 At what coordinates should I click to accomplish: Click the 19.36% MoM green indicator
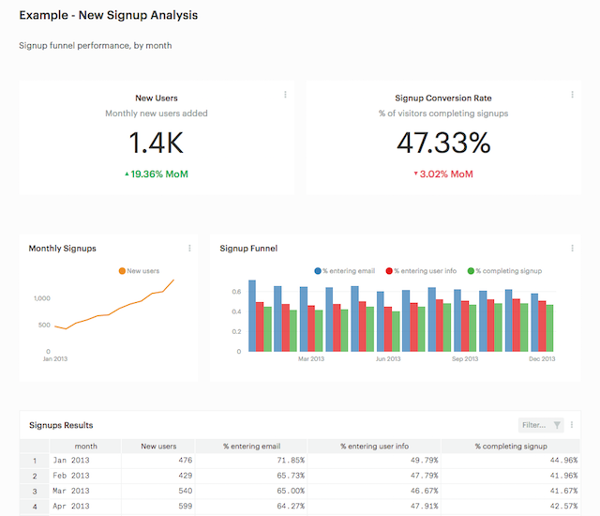click(x=157, y=175)
